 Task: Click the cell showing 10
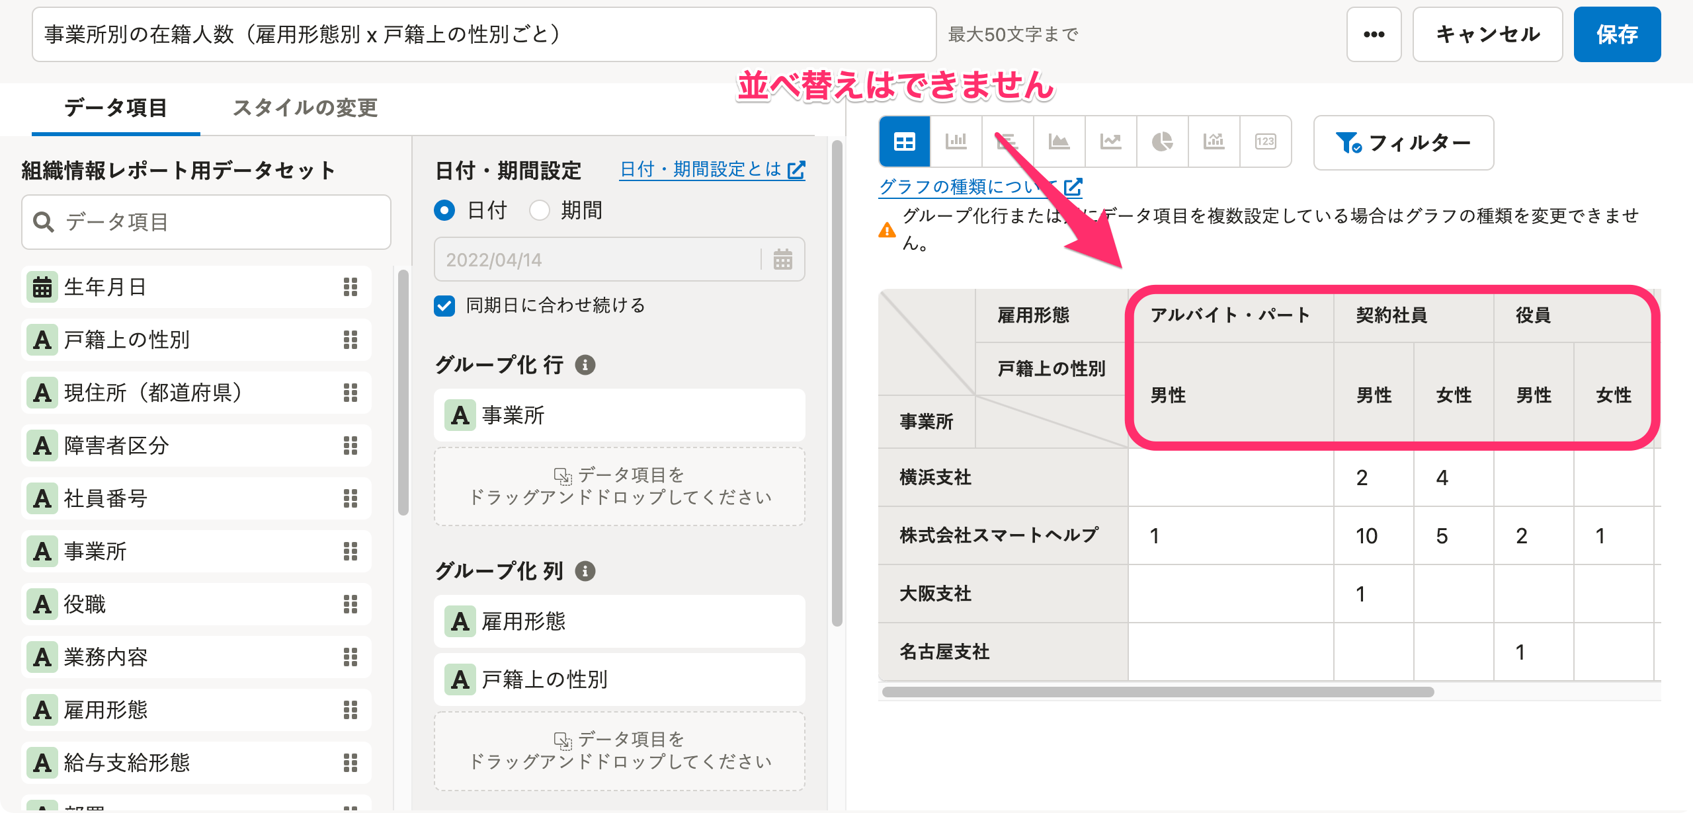[1374, 535]
